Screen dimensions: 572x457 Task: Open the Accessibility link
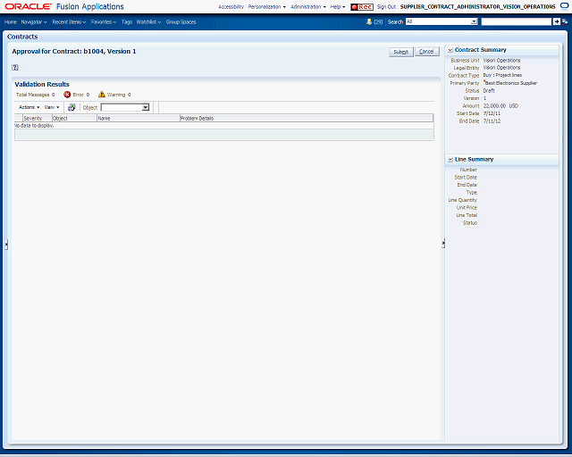pos(231,7)
